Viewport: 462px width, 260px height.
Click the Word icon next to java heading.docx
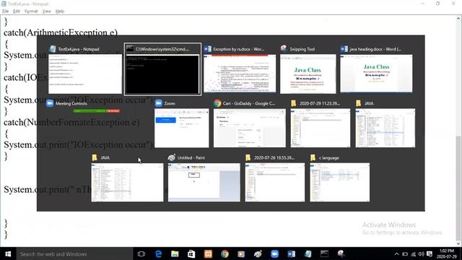344,49
